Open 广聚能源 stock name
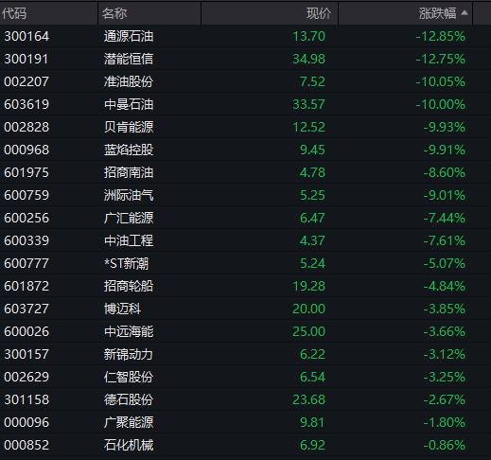This screenshot has width=491, height=460. [129, 422]
